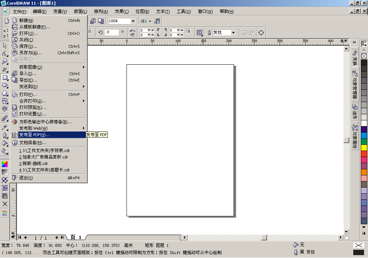Open the checkered pattern fill icon
Image resolution: width=368 pixels, height=258 pixels.
coord(5,180)
